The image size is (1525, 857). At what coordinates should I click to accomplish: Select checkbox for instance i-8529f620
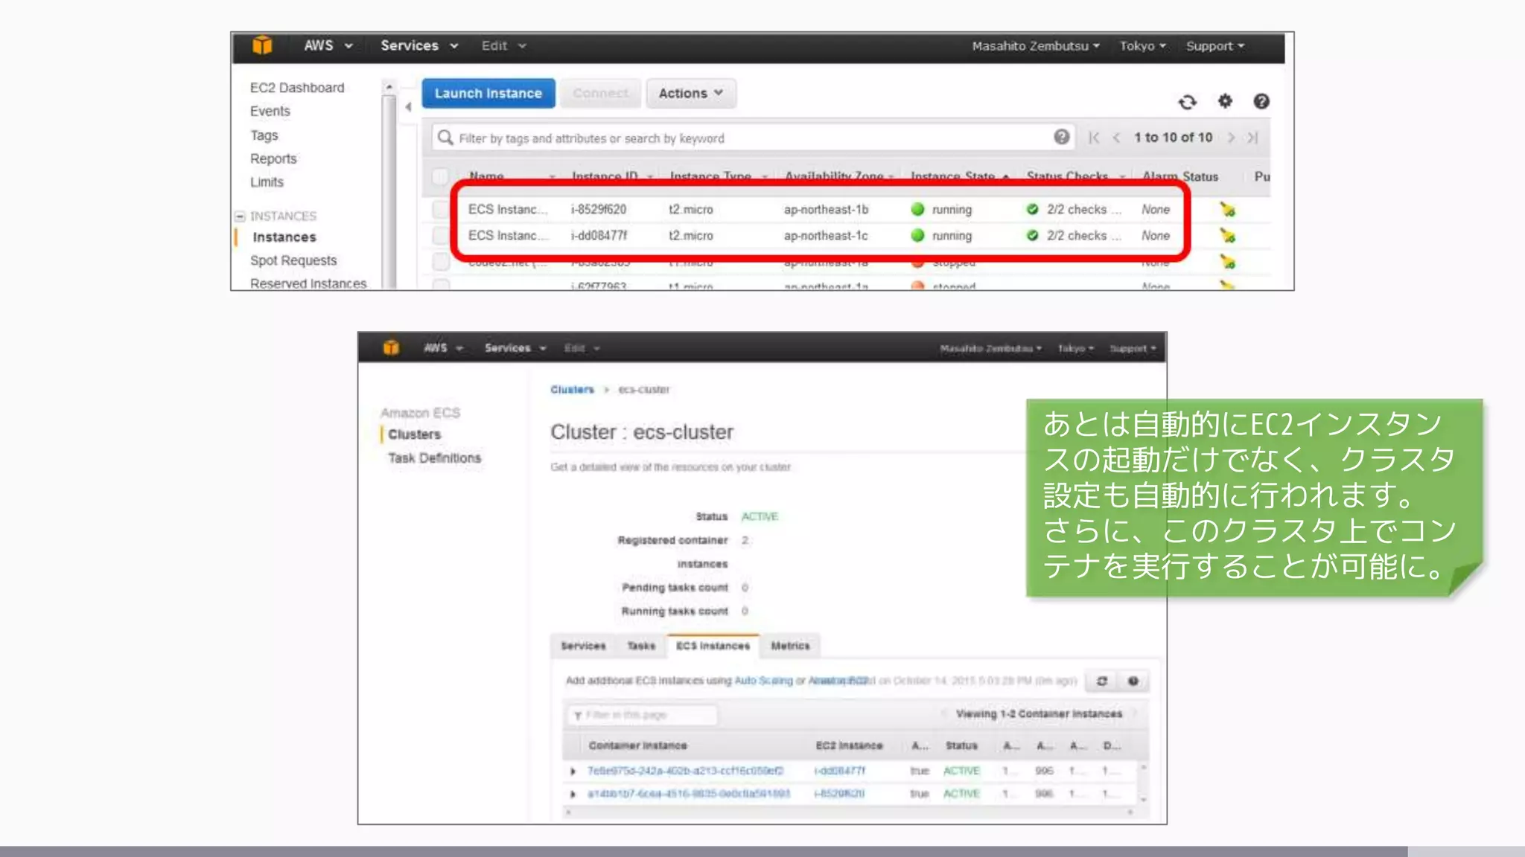(441, 210)
